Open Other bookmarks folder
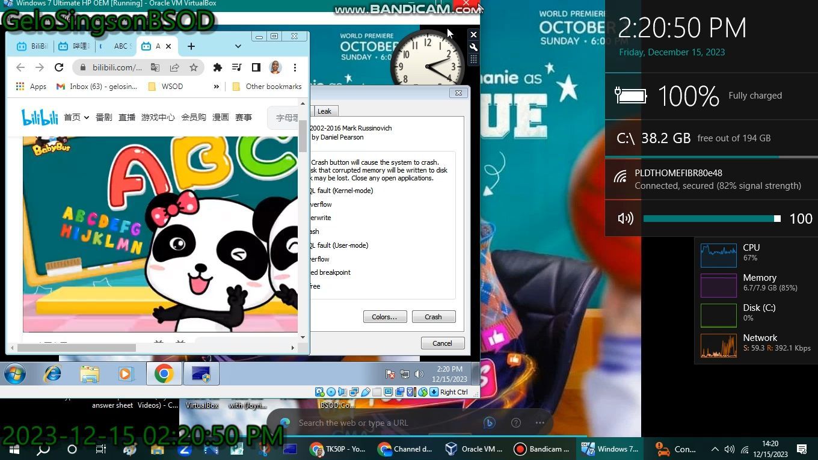818x460 pixels. pos(267,87)
